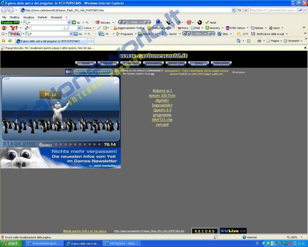Click the Stop loading red X button
Viewport: 308px width, 247px height.
[x=245, y=10]
